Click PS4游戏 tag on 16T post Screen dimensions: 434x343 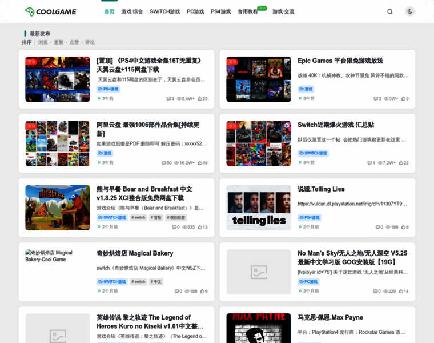[108, 89]
